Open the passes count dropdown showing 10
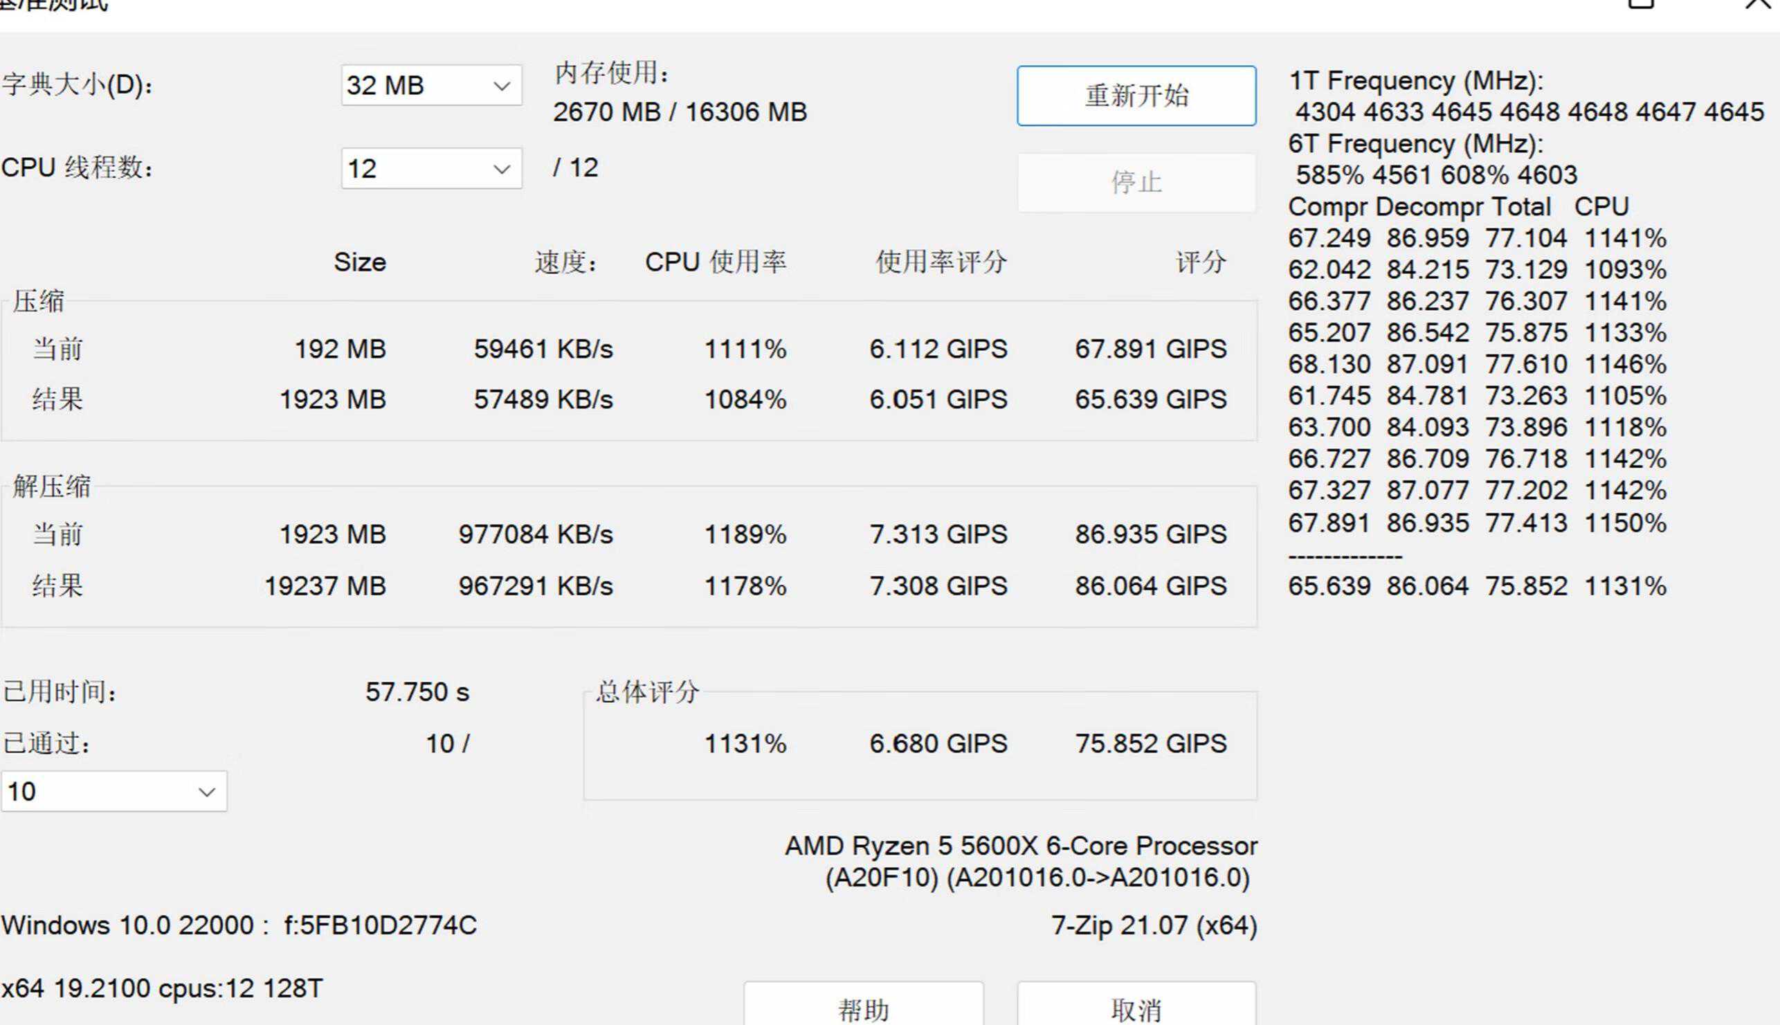This screenshot has height=1025, width=1780. 113,792
